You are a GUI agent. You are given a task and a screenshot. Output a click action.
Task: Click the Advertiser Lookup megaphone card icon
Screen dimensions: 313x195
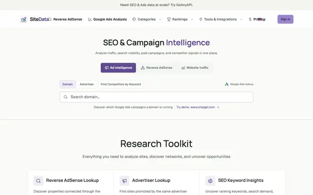[x=124, y=181]
